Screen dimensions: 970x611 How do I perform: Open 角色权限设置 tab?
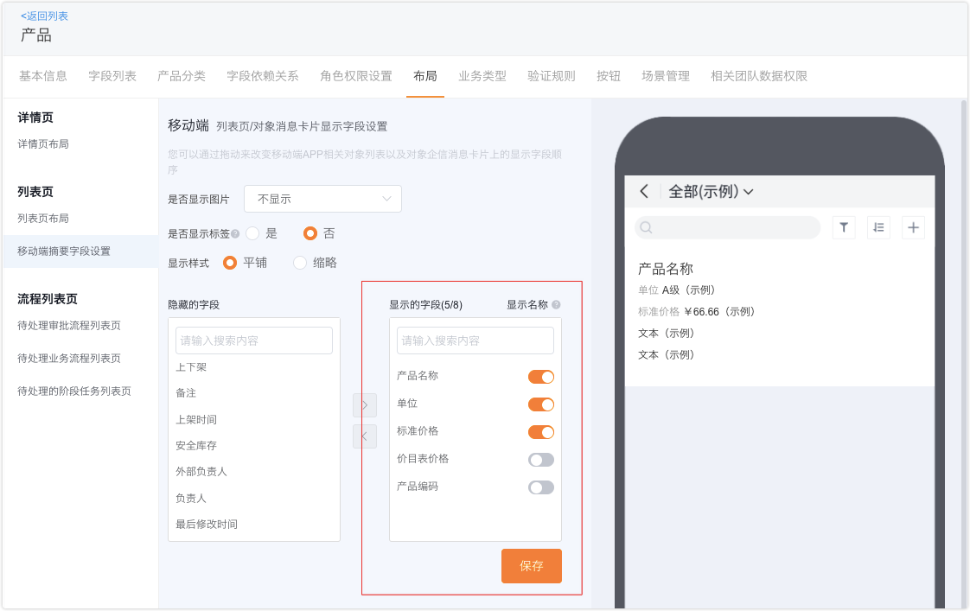click(355, 76)
